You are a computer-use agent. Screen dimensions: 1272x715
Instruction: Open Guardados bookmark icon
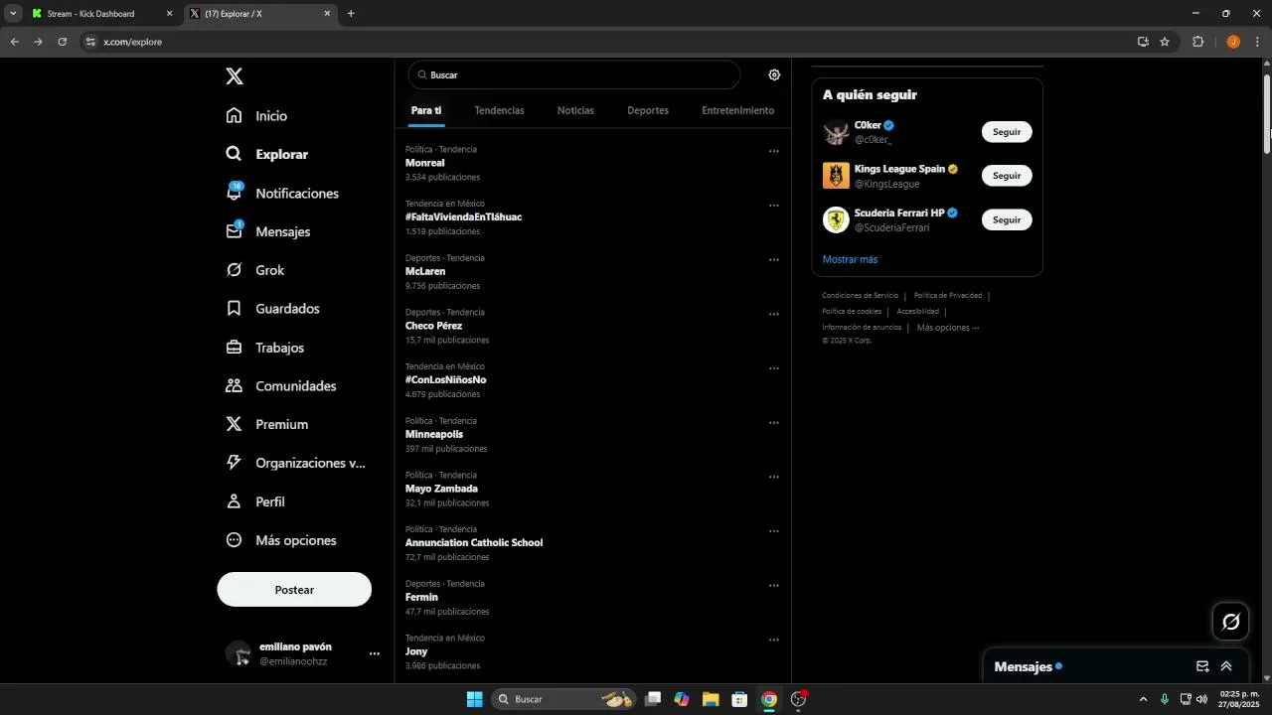coord(234,309)
